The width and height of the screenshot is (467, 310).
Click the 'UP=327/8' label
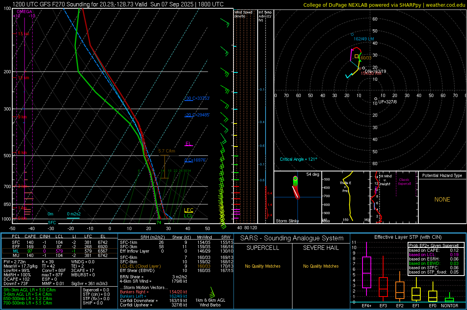(387, 102)
